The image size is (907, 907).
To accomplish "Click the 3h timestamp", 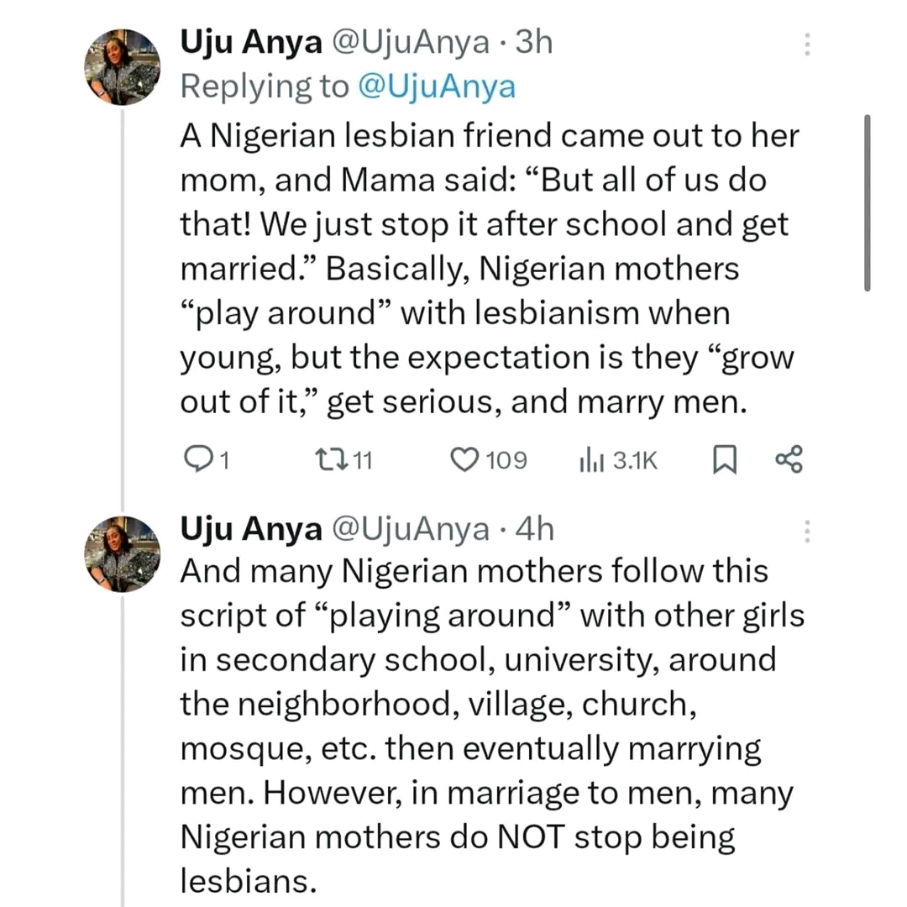I will [534, 43].
